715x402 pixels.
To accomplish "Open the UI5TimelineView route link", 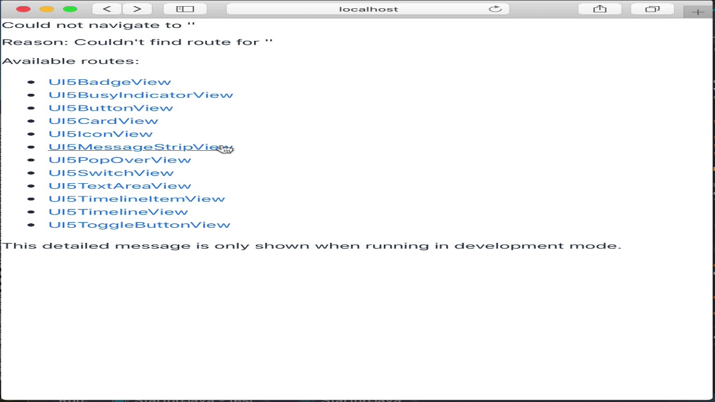I will [x=118, y=212].
